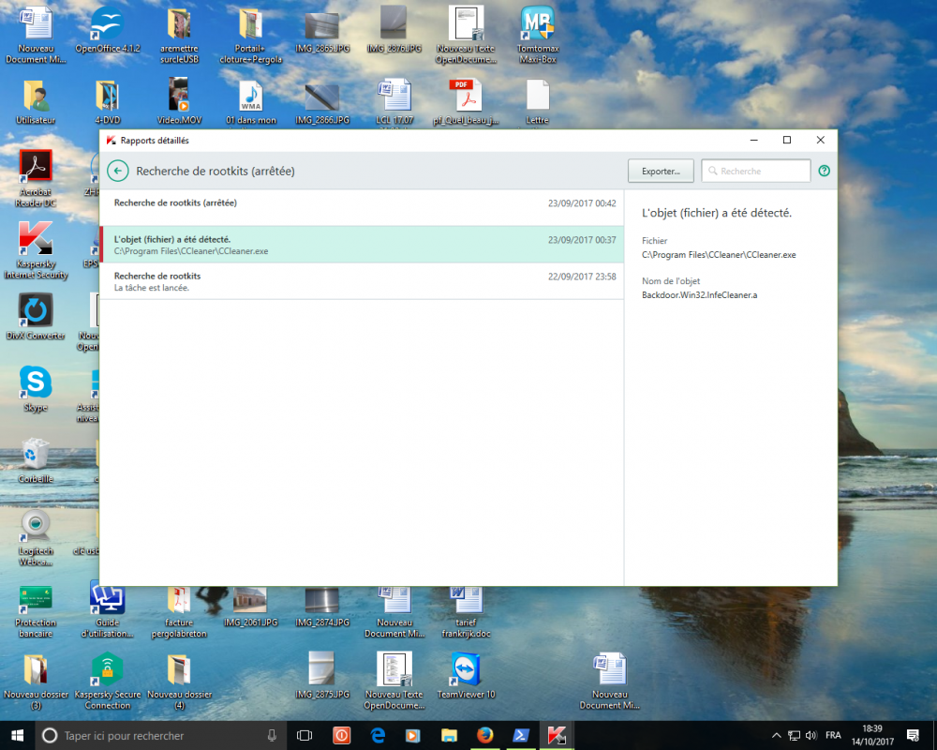Open File Explorer in the taskbar
The width and height of the screenshot is (937, 750).
449,735
